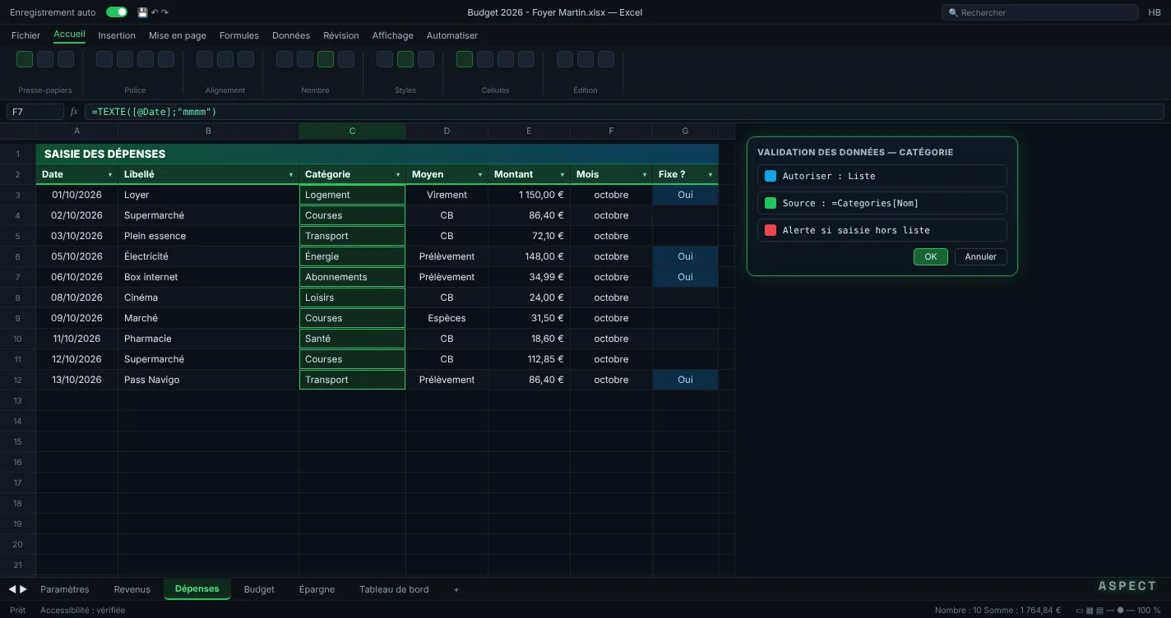Viewport: 1171px width, 618px height.
Task: Click the red swatch beside Alerte
Action: coord(771,230)
